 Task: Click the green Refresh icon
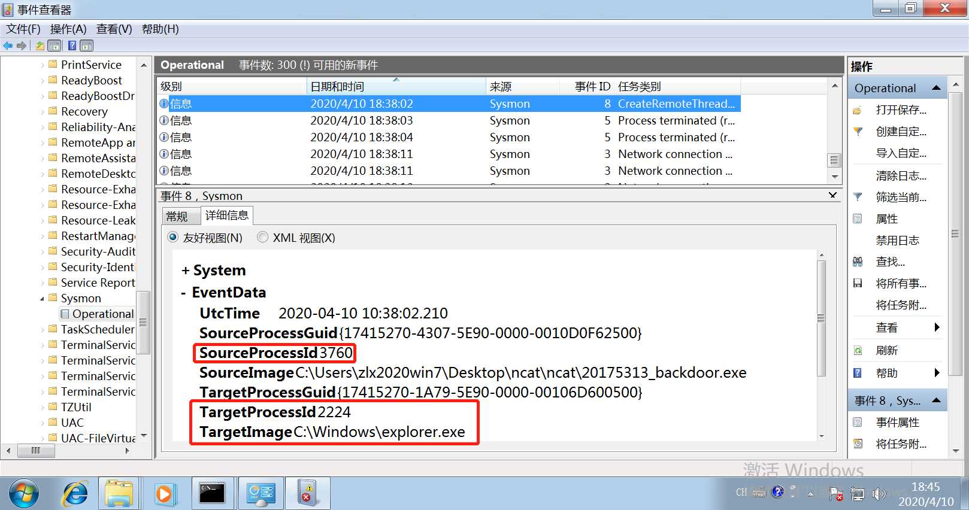[858, 350]
